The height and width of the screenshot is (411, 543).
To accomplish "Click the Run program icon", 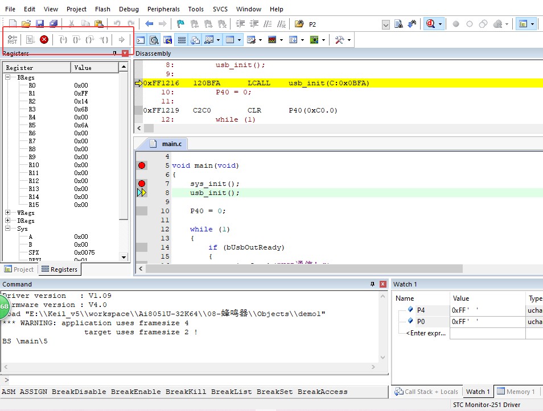I will (x=31, y=40).
